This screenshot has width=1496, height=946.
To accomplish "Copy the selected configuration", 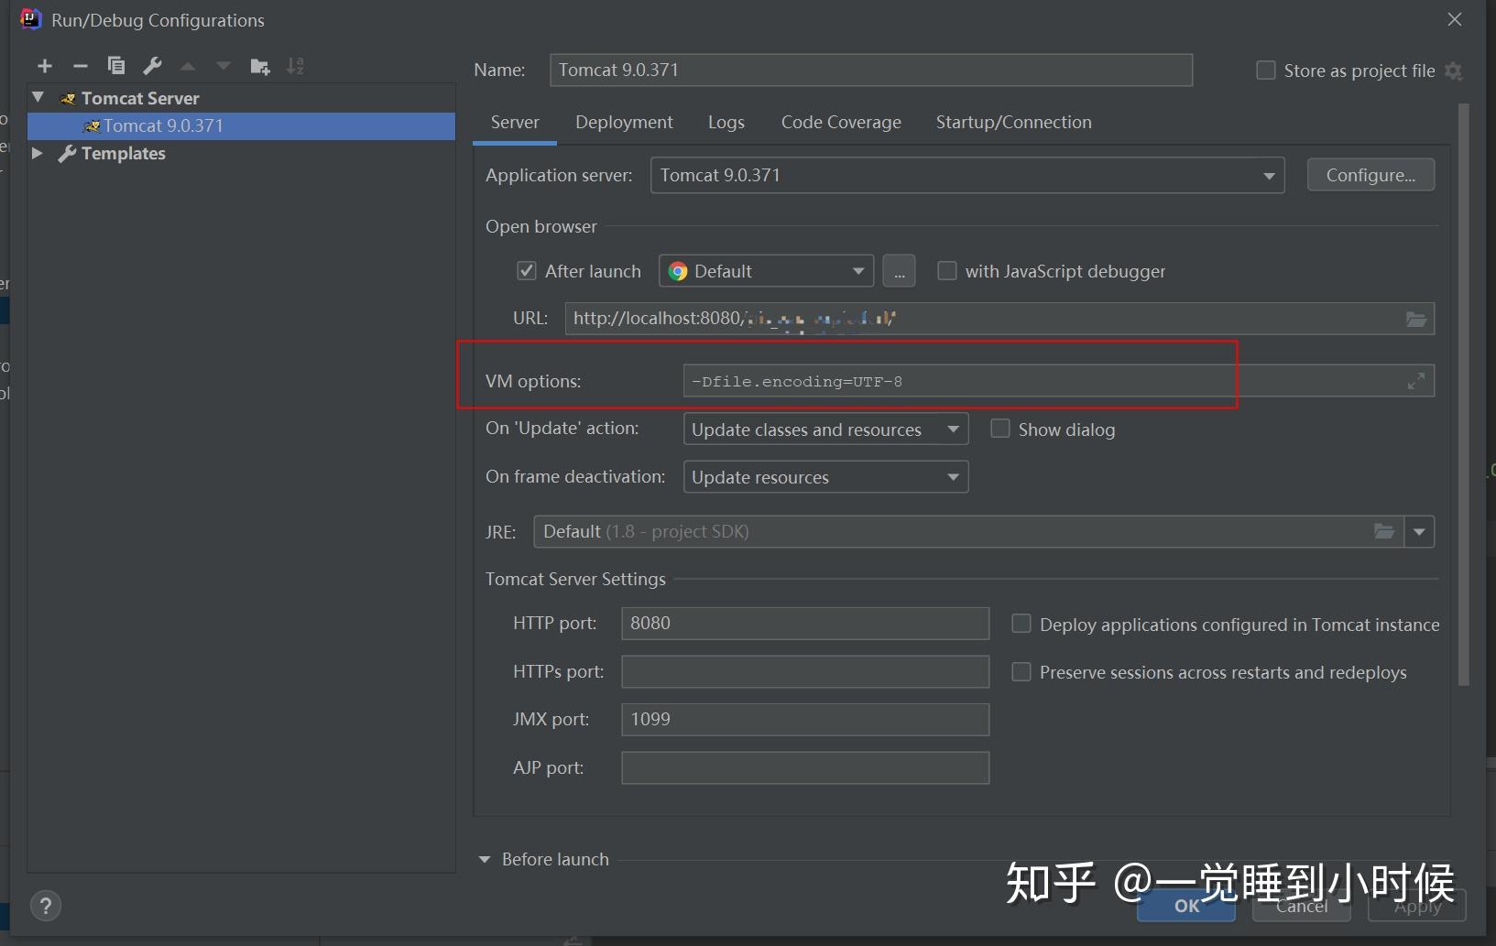I will 116,66.
